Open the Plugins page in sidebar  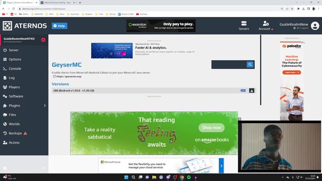tap(15, 106)
